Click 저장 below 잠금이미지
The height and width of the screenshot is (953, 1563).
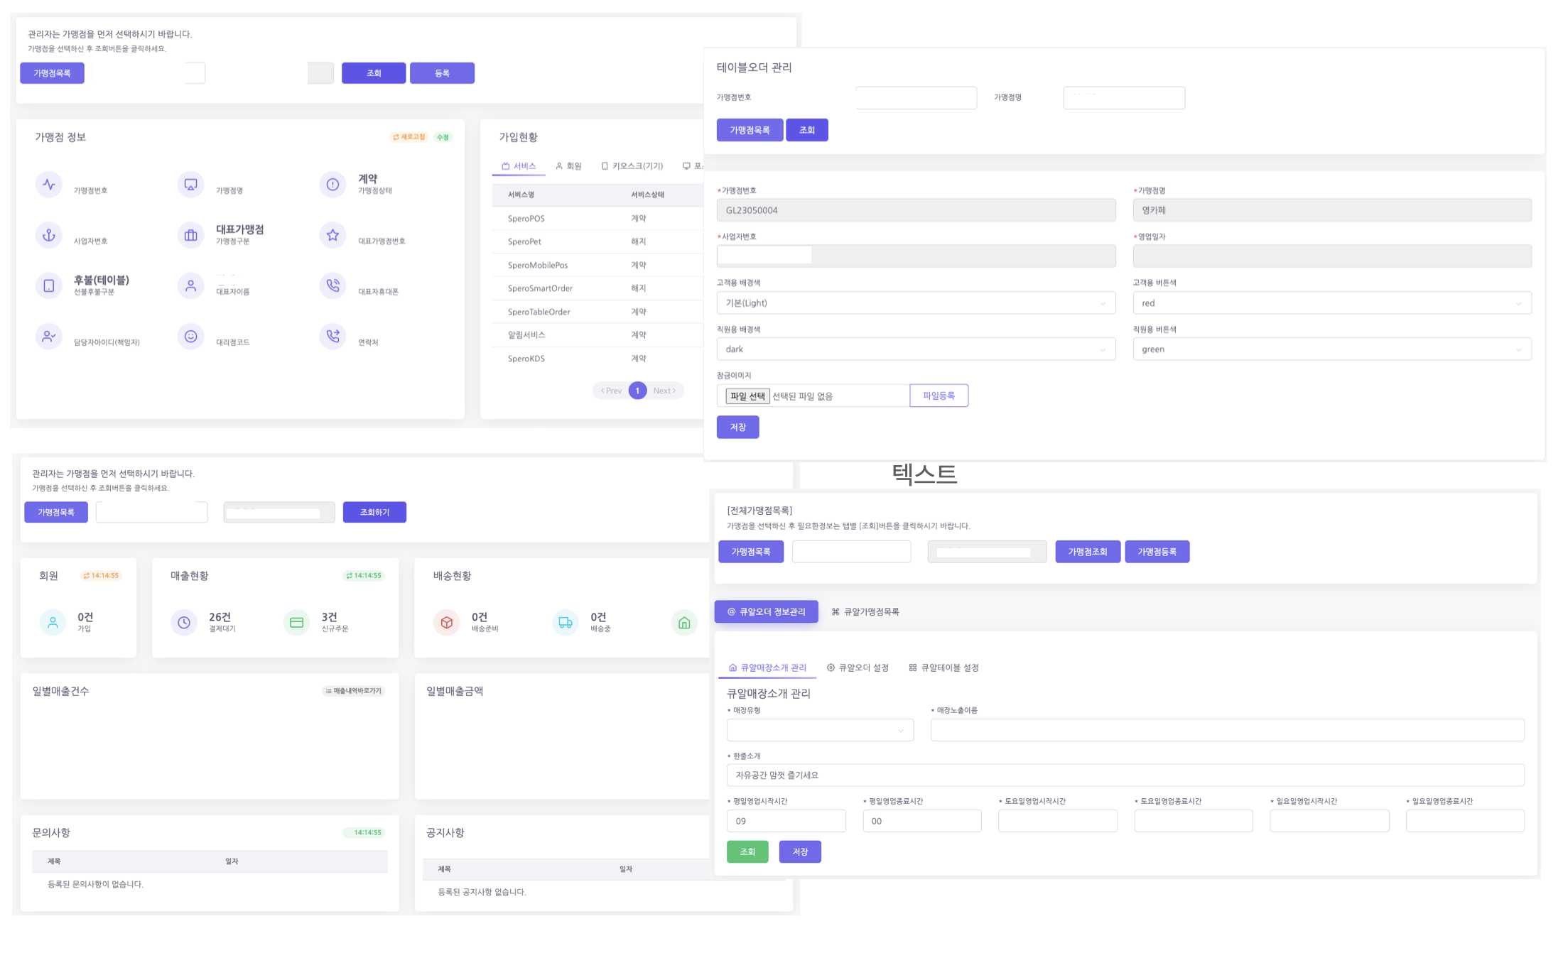point(737,427)
